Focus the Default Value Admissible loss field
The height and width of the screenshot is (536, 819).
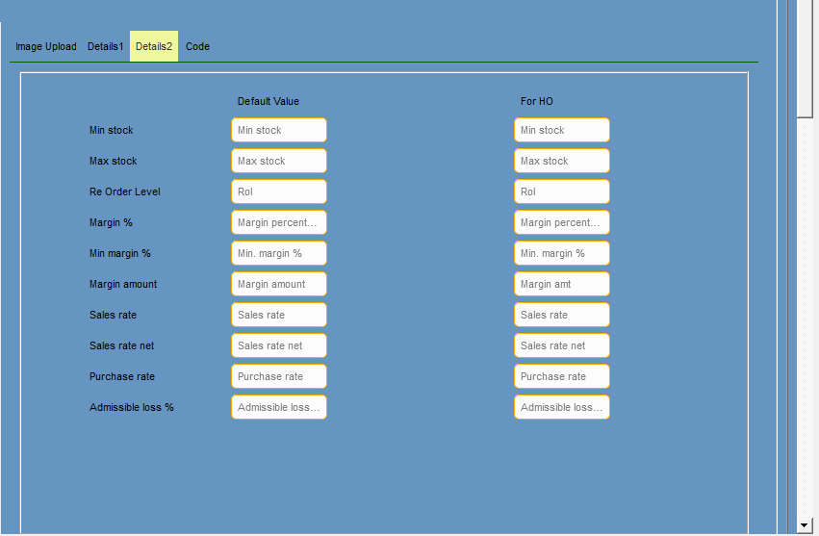tap(279, 407)
